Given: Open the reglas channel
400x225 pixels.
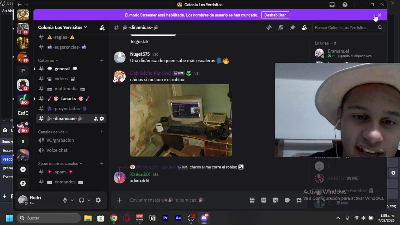Looking at the screenshot, I should tap(71, 37).
